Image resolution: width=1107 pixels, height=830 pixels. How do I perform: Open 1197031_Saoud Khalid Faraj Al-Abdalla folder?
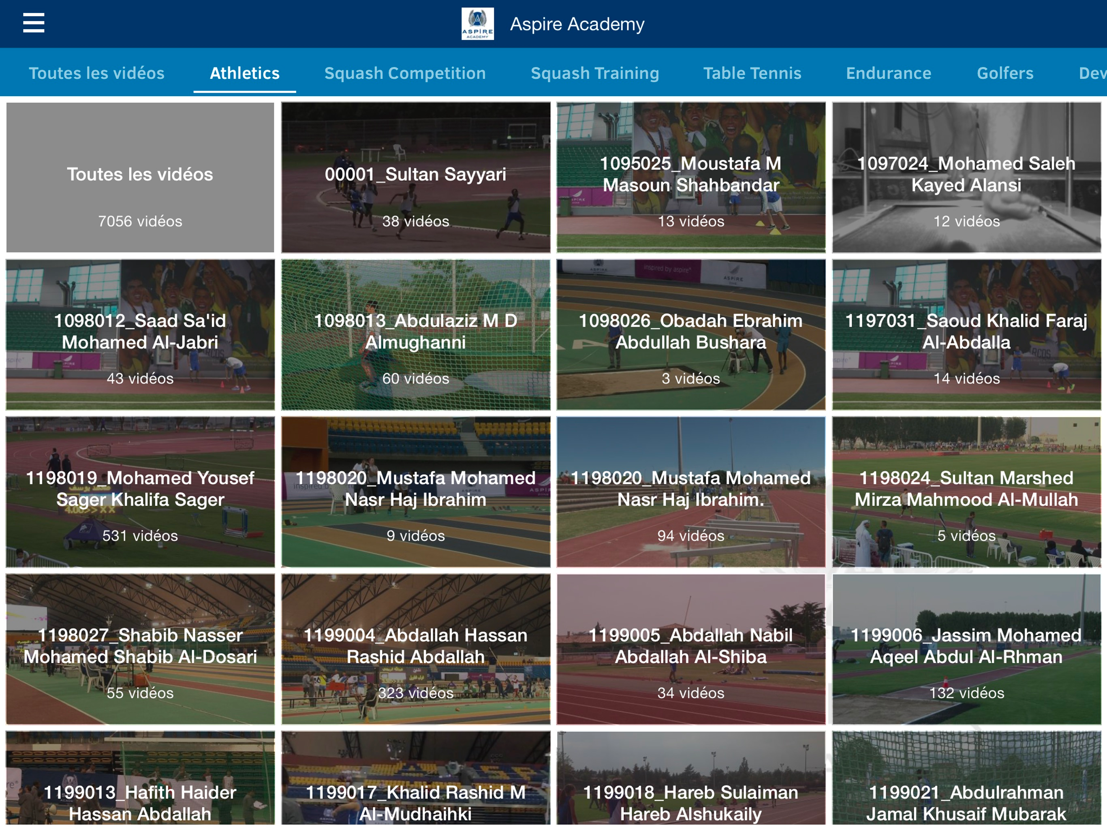pyautogui.click(x=966, y=334)
